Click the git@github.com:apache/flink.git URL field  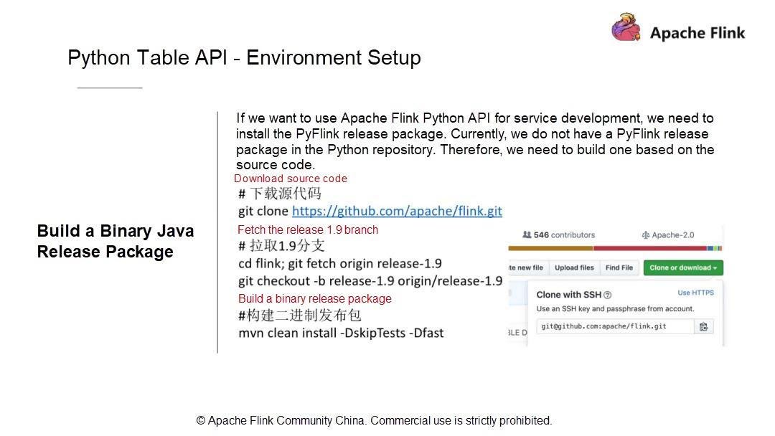pyautogui.click(x=615, y=326)
